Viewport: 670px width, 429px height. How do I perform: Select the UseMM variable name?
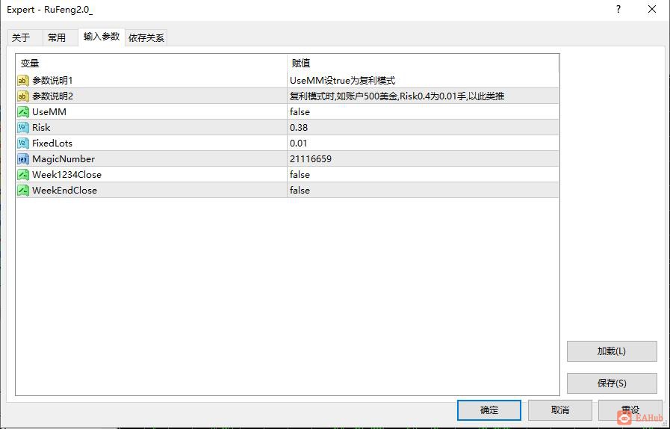coord(49,112)
